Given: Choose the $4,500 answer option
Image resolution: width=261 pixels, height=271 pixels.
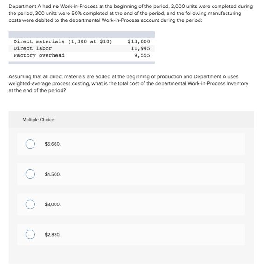Looking at the screenshot, I should tap(131, 174).
